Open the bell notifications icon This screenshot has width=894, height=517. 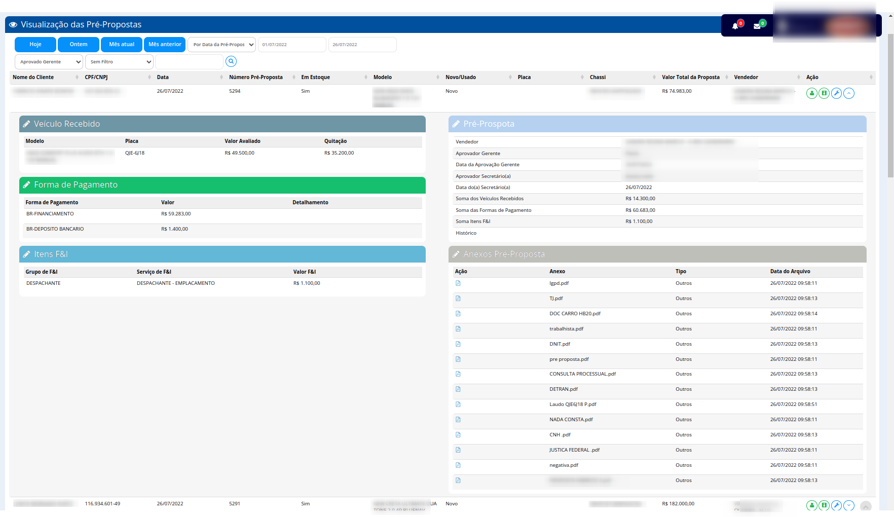click(x=735, y=26)
